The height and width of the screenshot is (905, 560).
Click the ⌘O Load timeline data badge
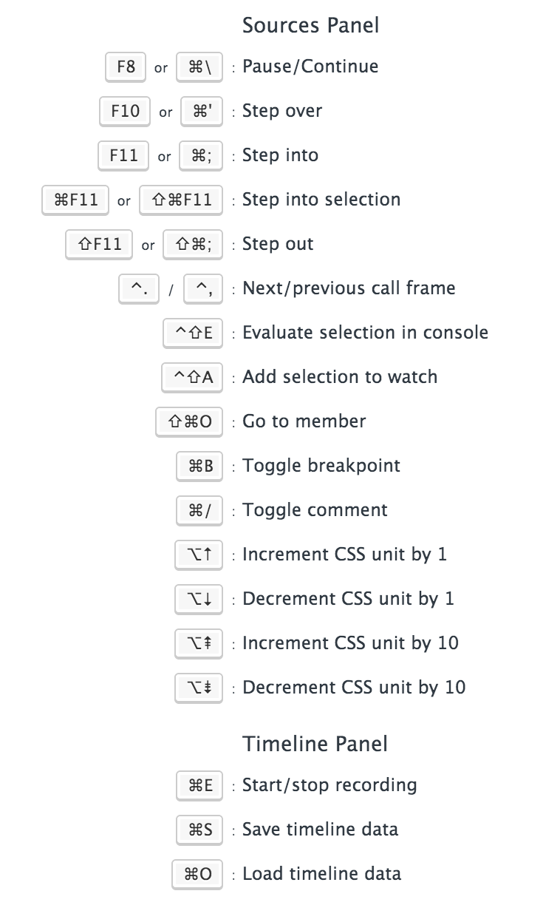coord(197,874)
